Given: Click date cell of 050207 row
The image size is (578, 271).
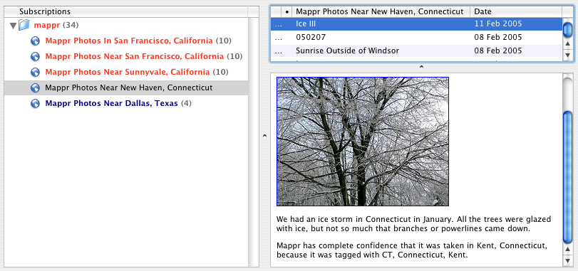Looking at the screenshot, I should point(498,37).
